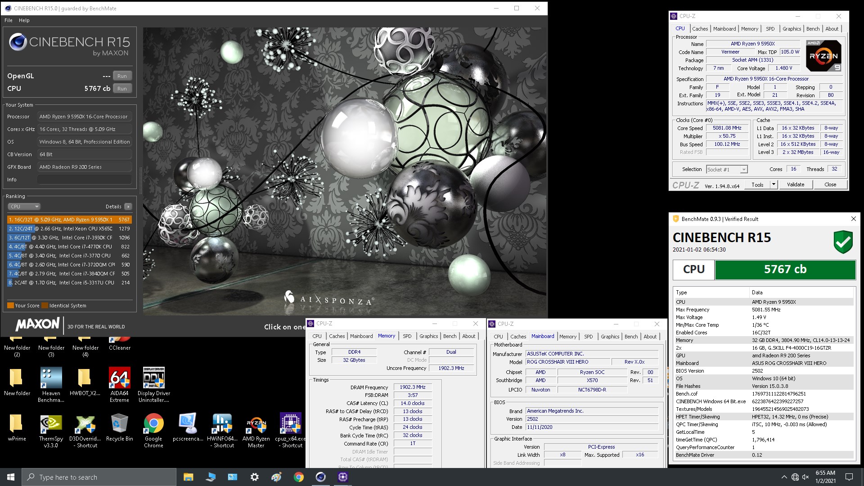Open About tab in top CPU-Z window
This screenshot has height=486, width=864.
[832, 29]
